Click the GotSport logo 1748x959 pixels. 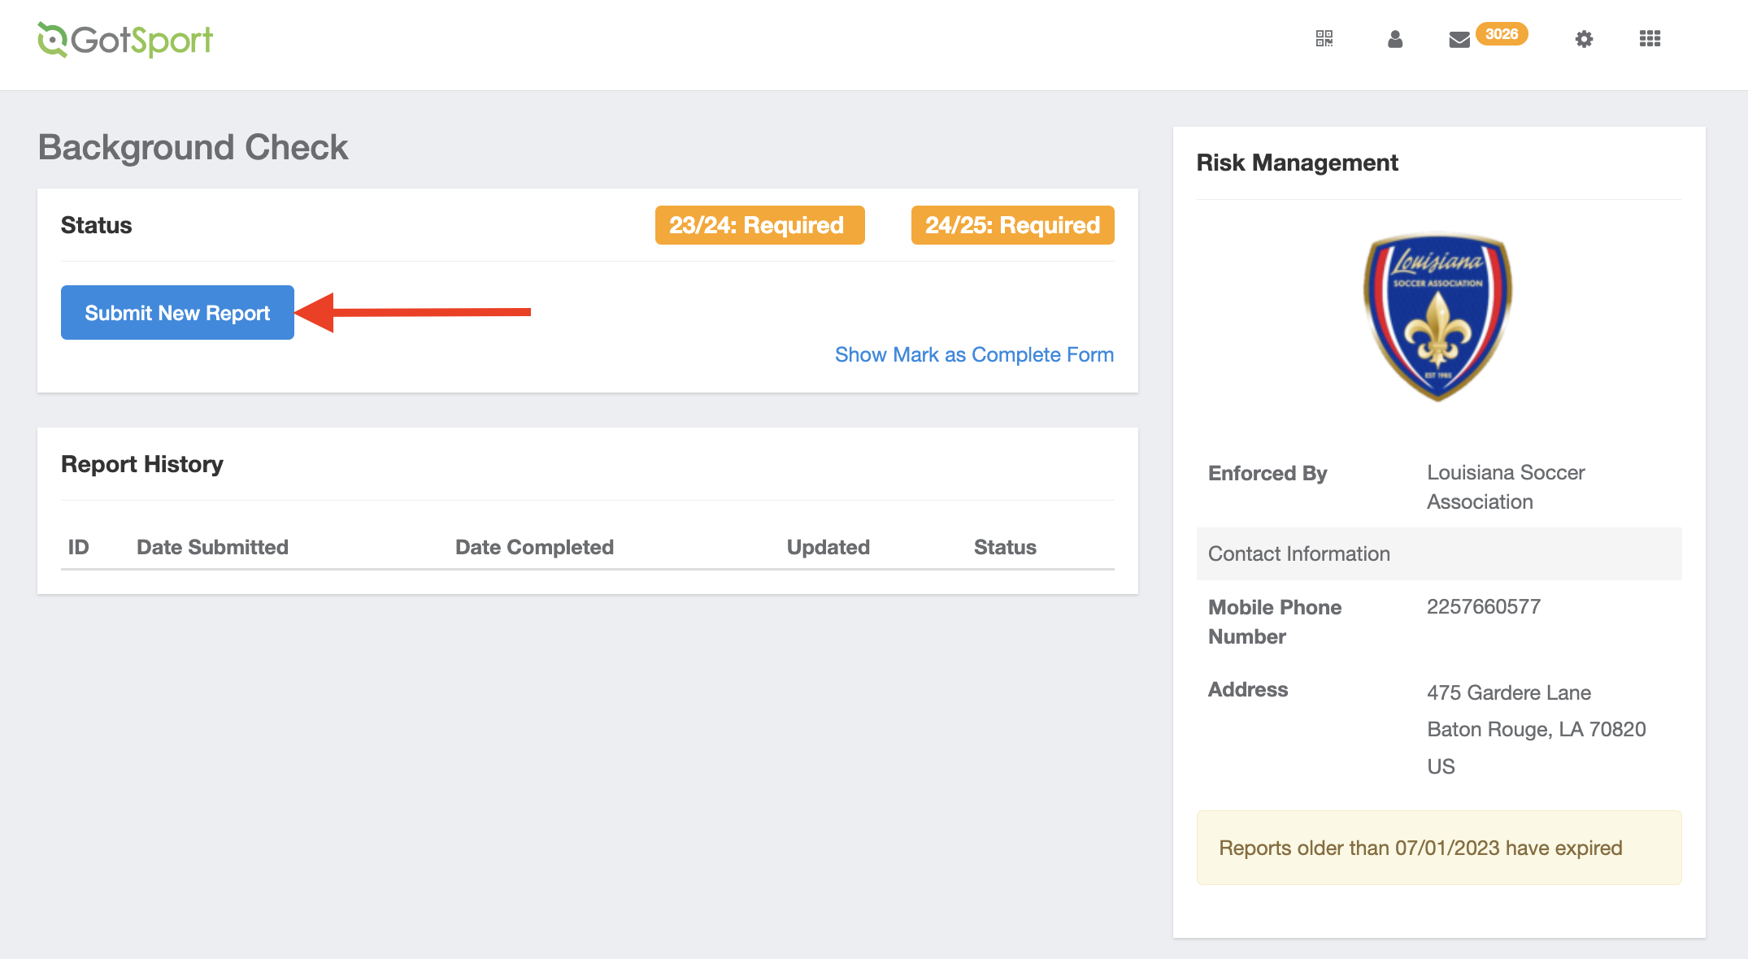coord(125,40)
